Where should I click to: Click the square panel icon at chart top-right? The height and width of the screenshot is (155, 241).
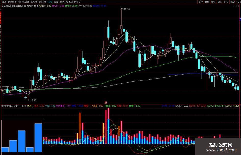(238, 6)
